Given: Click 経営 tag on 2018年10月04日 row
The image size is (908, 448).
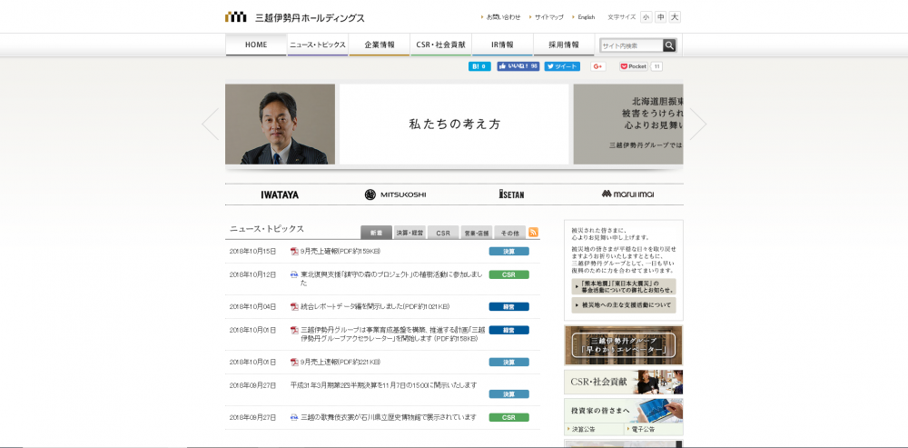Looking at the screenshot, I should [509, 306].
